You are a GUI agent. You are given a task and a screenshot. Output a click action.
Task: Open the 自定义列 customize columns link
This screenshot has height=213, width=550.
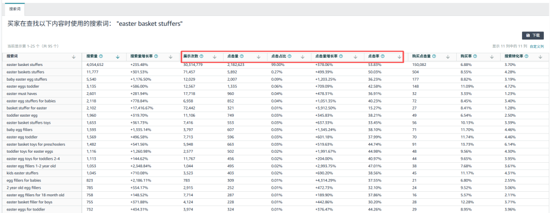(537, 46)
